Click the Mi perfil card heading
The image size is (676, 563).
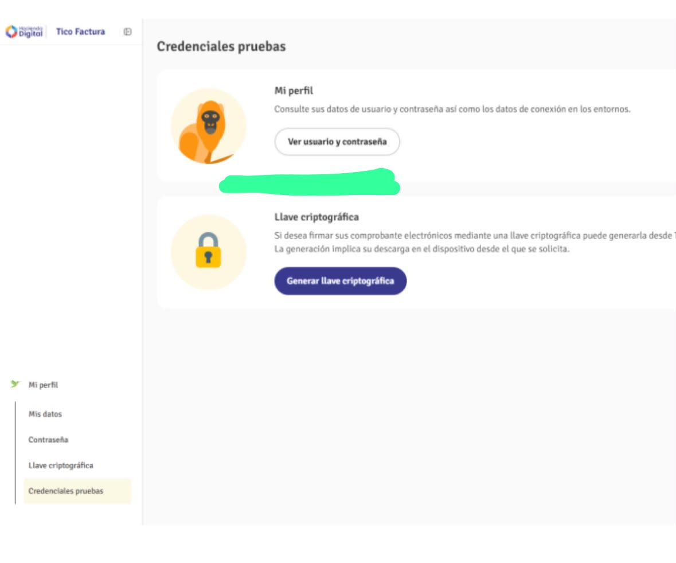click(x=294, y=91)
